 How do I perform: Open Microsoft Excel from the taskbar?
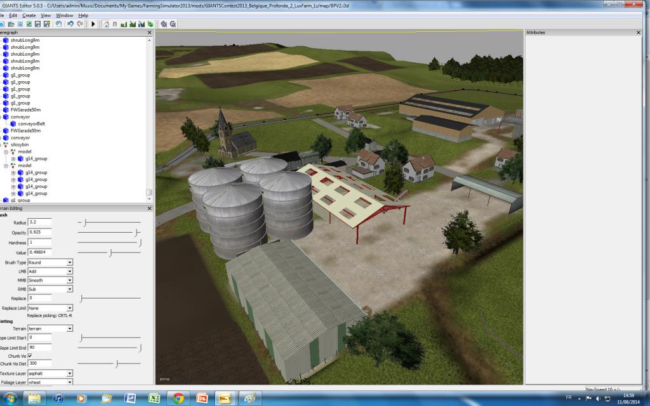tap(154, 398)
